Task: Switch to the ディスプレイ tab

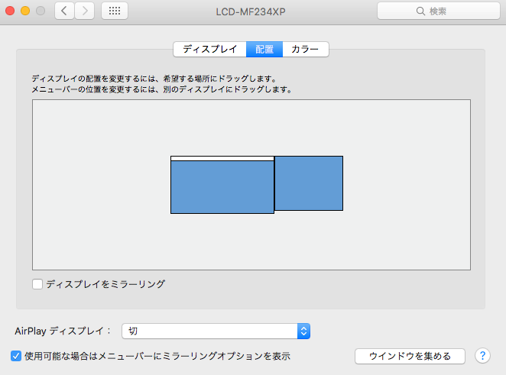Action: [x=209, y=50]
